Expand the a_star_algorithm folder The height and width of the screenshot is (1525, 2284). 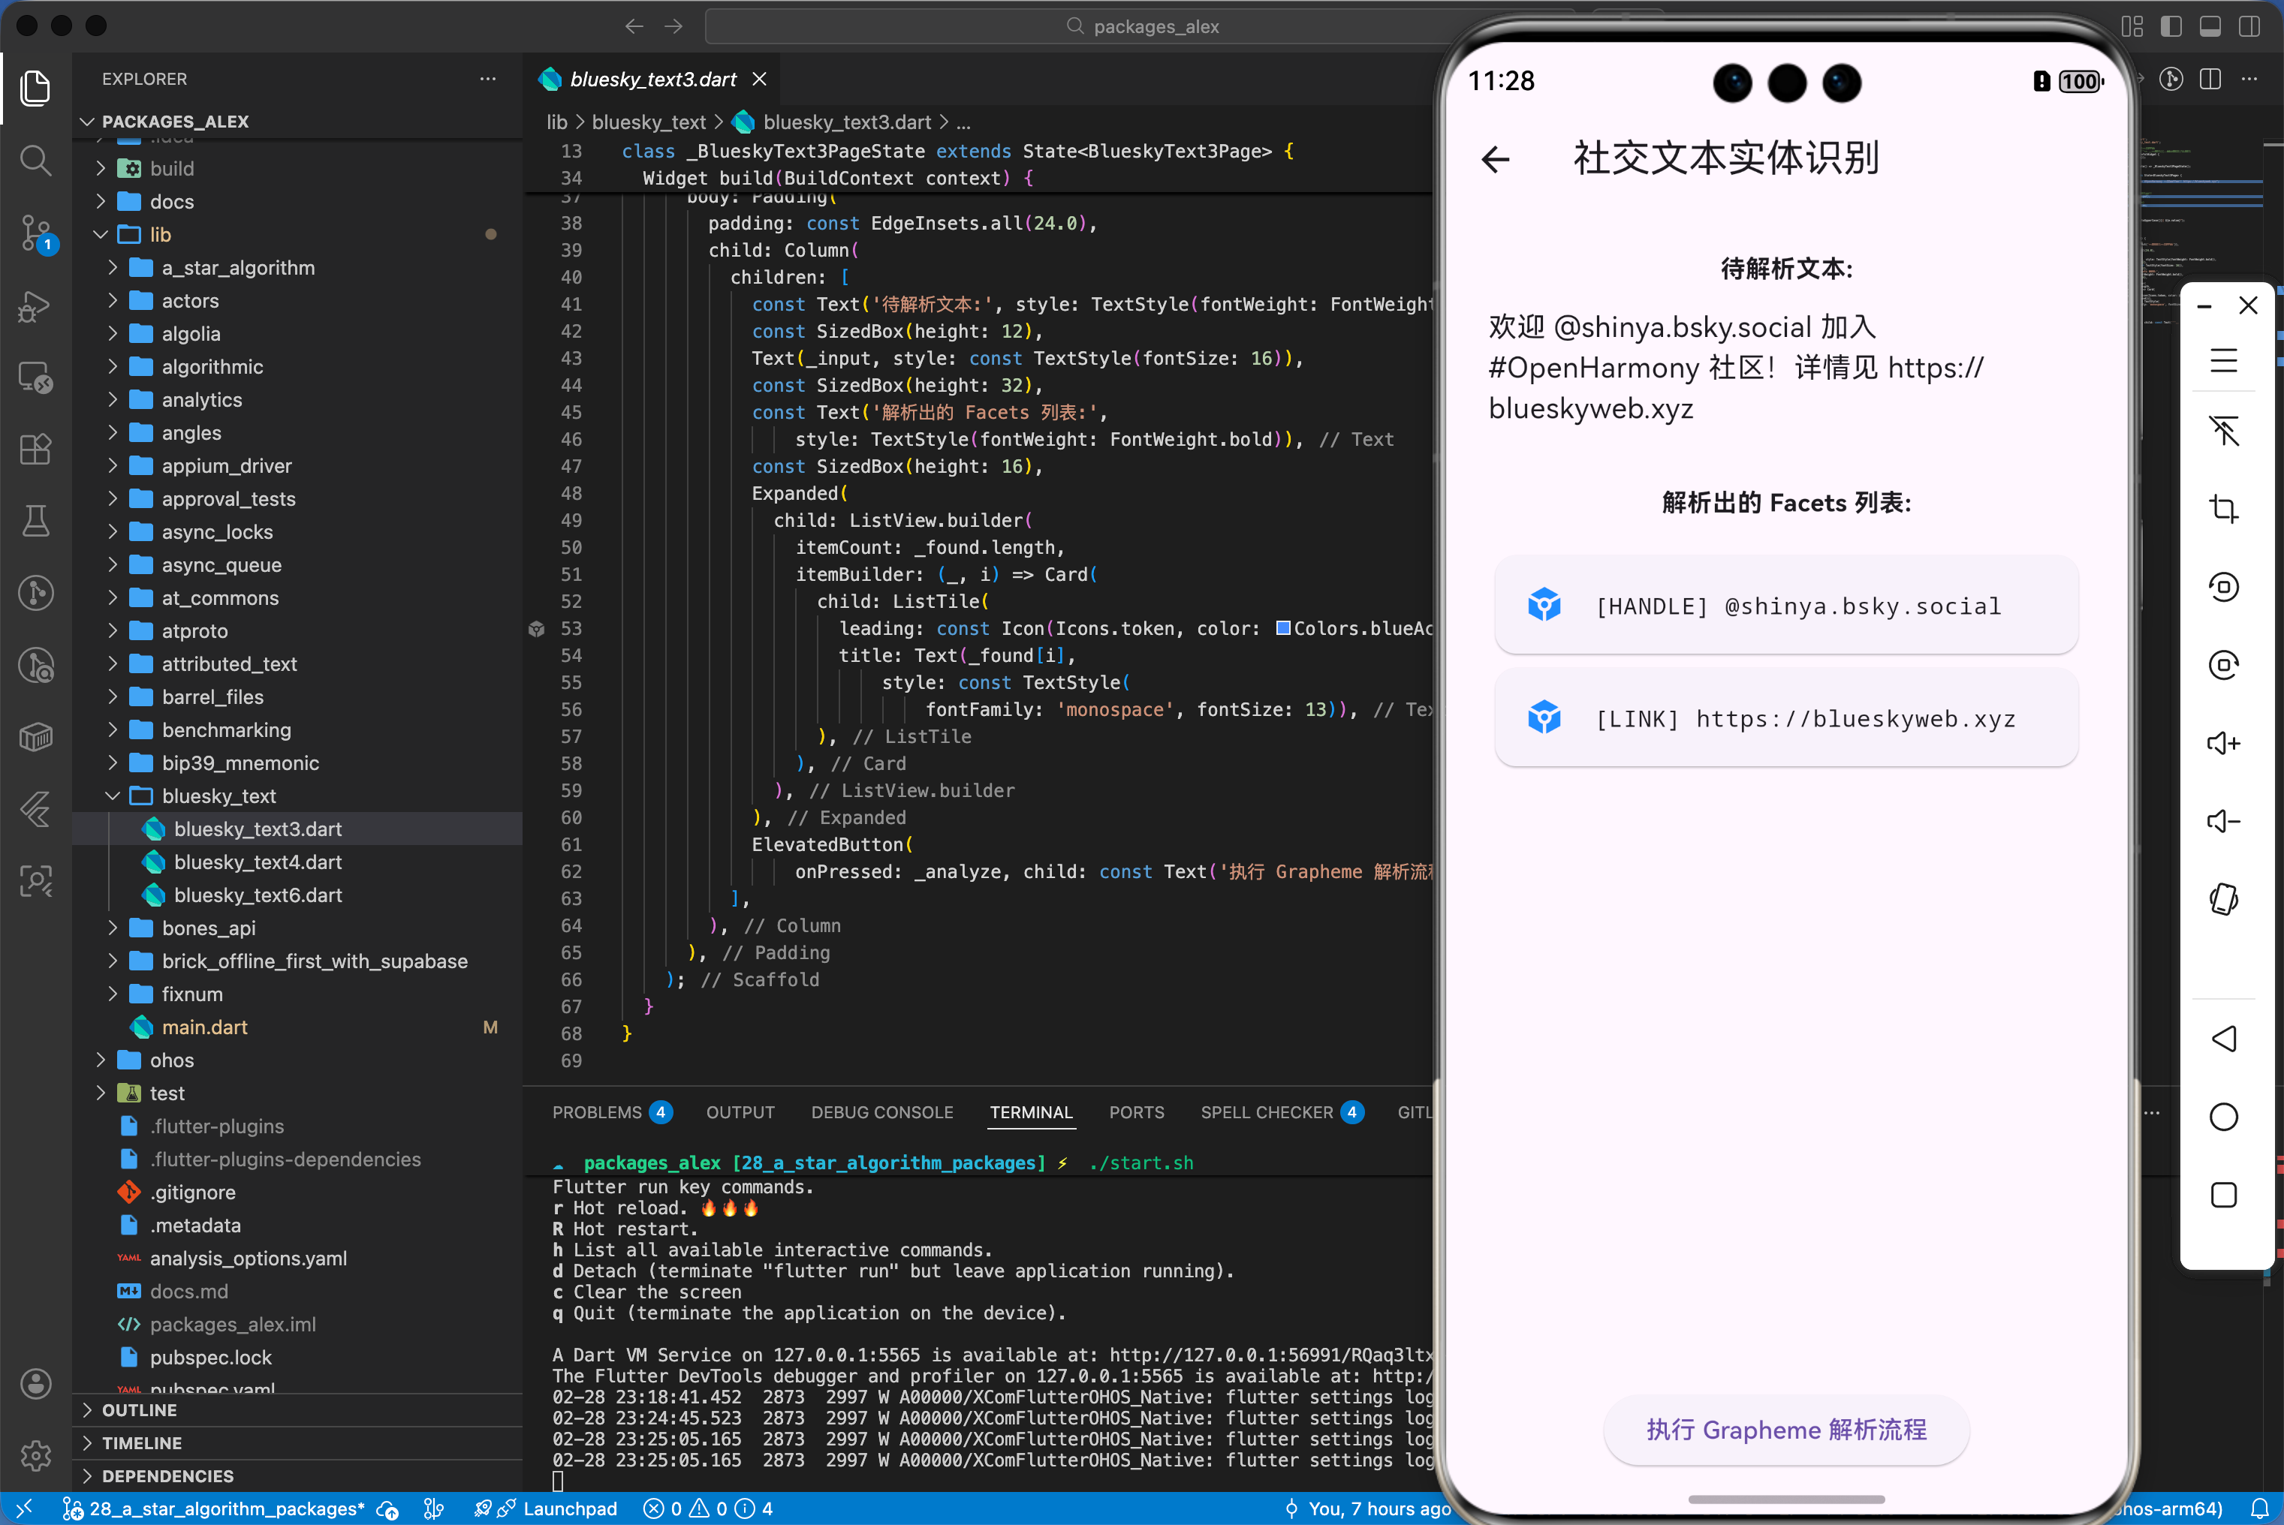pyautogui.click(x=237, y=267)
